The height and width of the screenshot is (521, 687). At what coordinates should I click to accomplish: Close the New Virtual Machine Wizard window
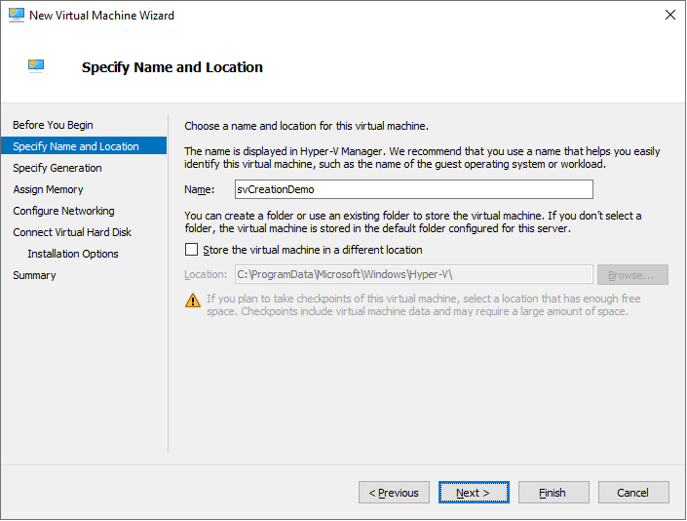click(x=669, y=16)
